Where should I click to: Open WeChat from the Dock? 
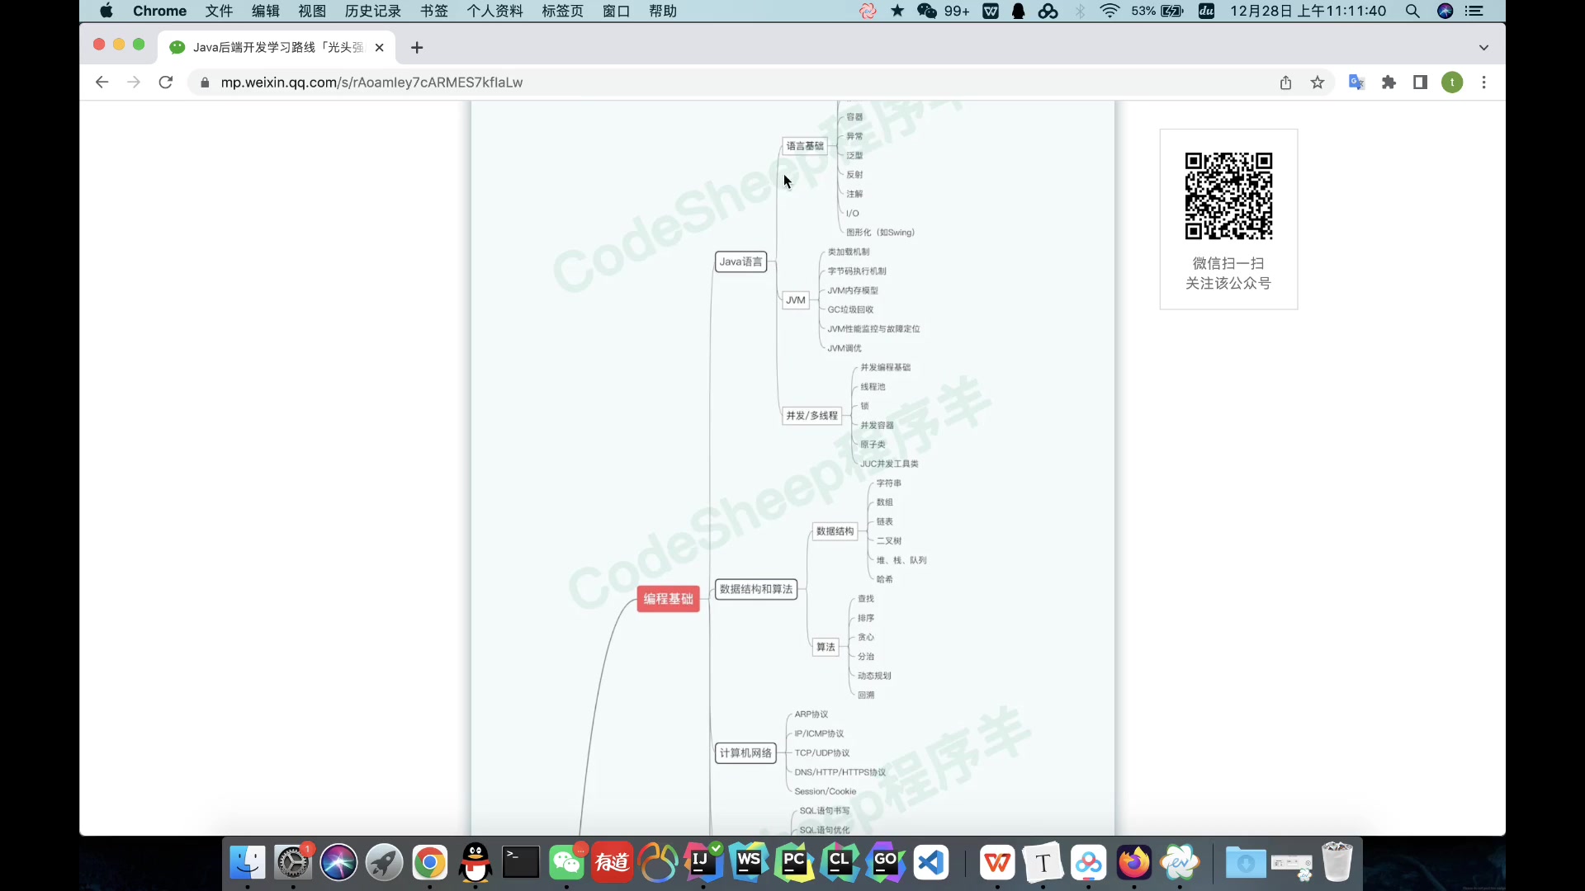coord(566,863)
